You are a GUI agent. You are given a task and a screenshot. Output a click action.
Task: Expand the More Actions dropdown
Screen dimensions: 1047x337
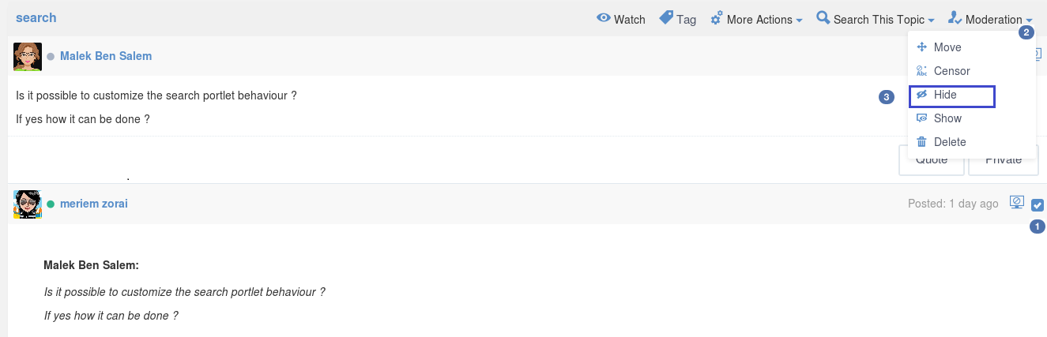(757, 19)
